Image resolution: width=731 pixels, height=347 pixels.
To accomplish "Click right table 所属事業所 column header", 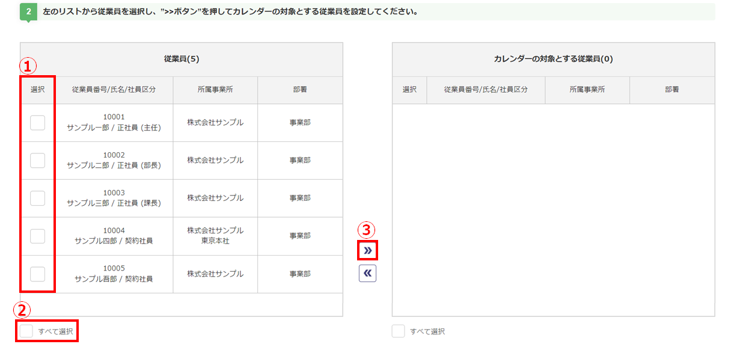I will point(587,90).
